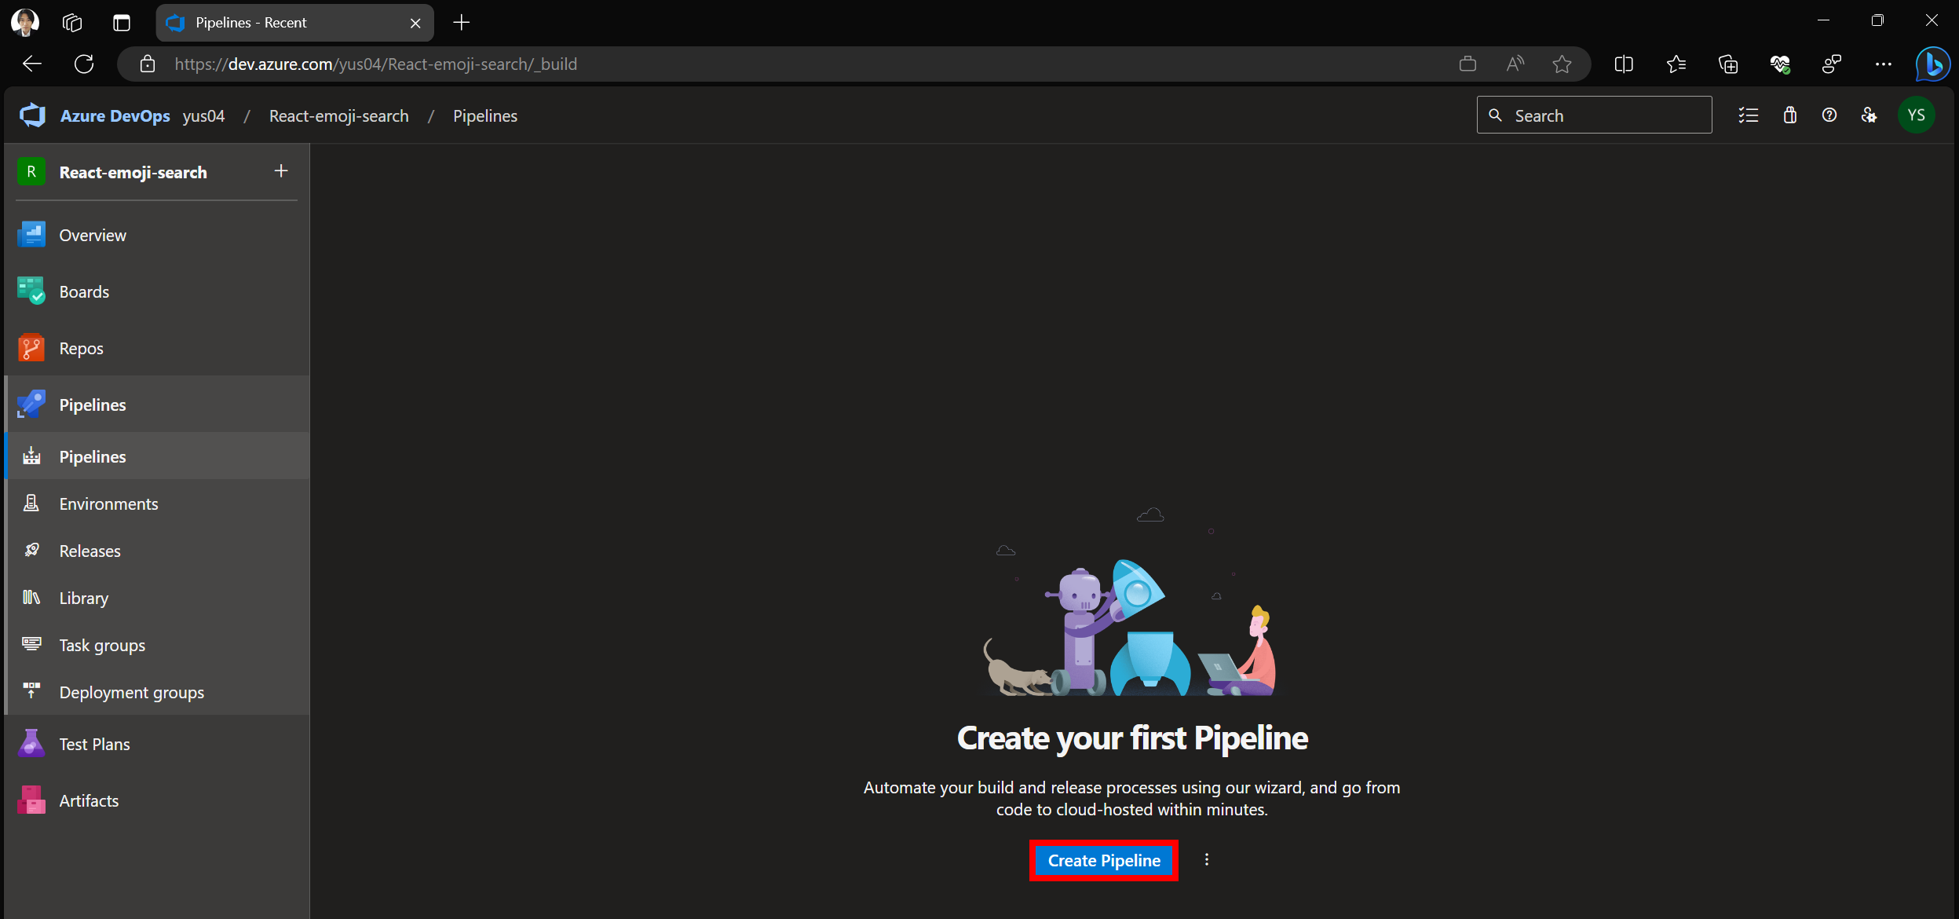Open Repos from the sidebar
1959x919 pixels.
coord(81,348)
